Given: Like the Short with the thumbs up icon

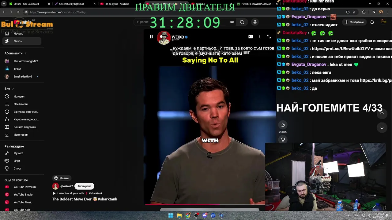Looking at the screenshot, I should coord(283,125).
